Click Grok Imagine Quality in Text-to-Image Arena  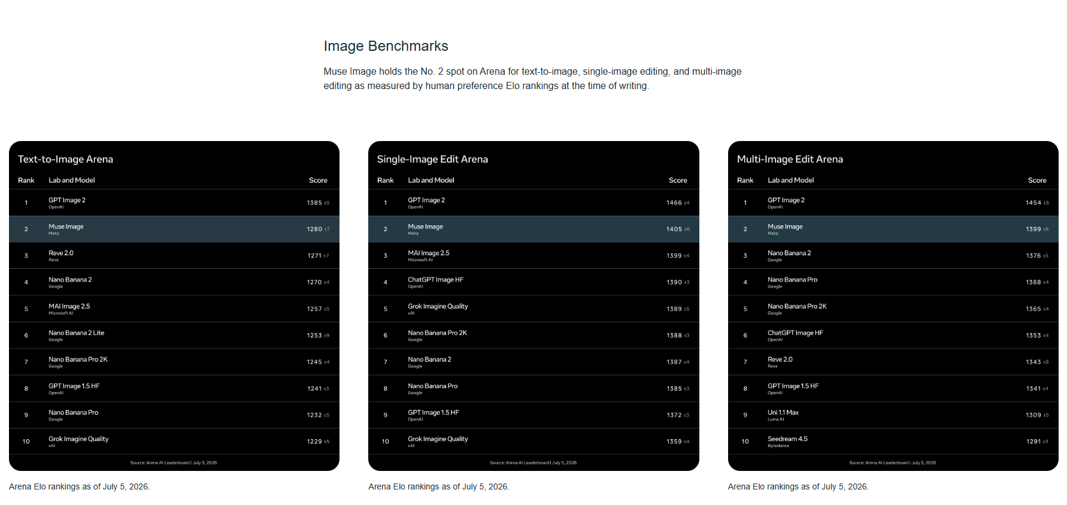tap(78, 439)
